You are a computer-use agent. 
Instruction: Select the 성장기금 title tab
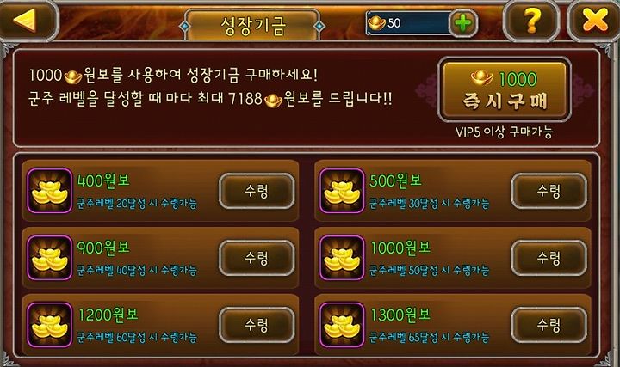[252, 26]
